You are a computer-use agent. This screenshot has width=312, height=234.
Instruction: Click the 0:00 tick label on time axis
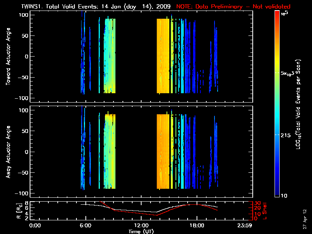coord(35,225)
